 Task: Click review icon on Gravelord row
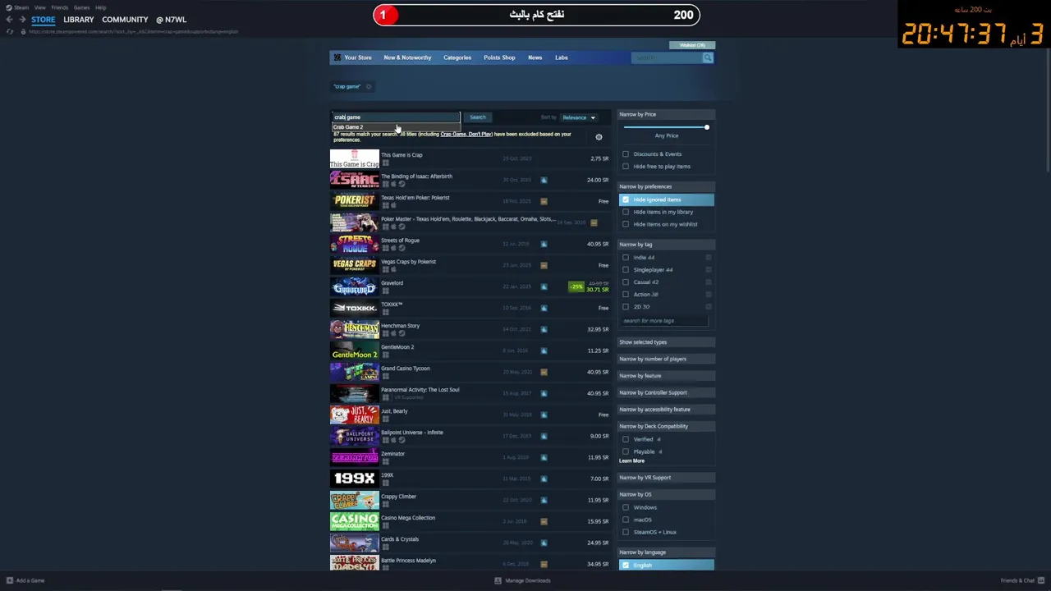pos(544,286)
